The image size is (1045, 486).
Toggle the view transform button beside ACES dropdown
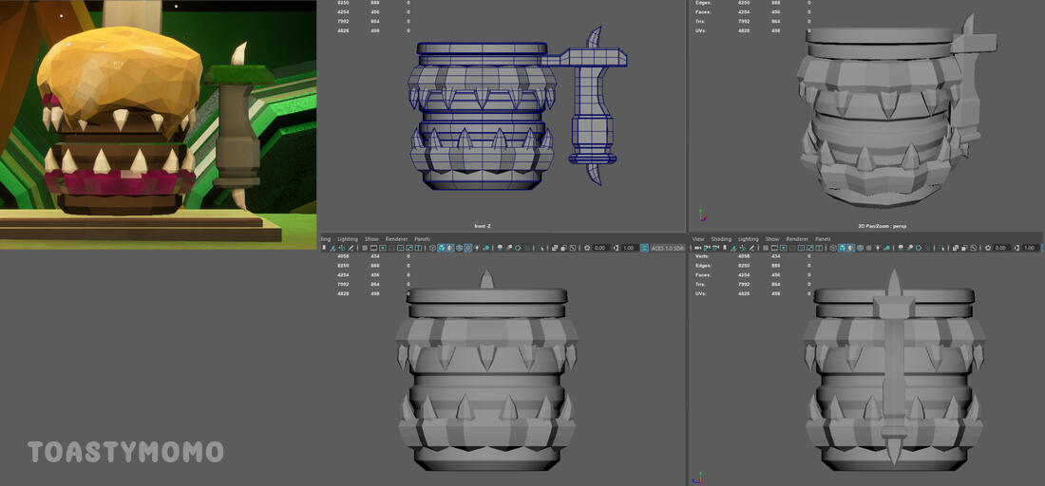(x=644, y=248)
